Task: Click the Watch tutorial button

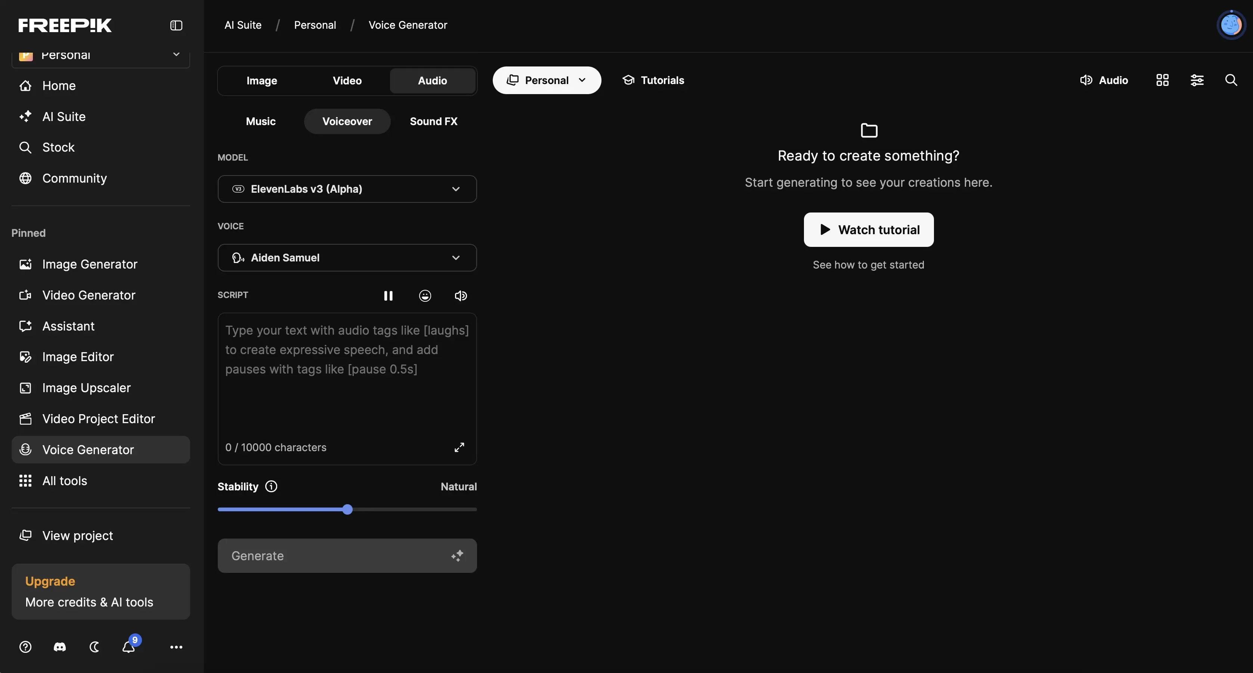Action: pos(868,230)
